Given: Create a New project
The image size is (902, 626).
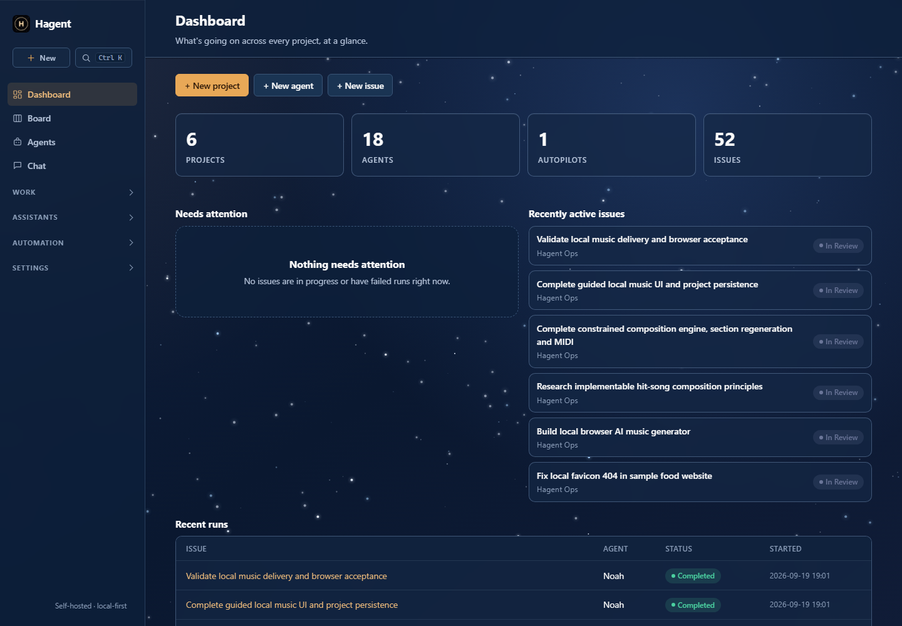Looking at the screenshot, I should [x=212, y=86].
